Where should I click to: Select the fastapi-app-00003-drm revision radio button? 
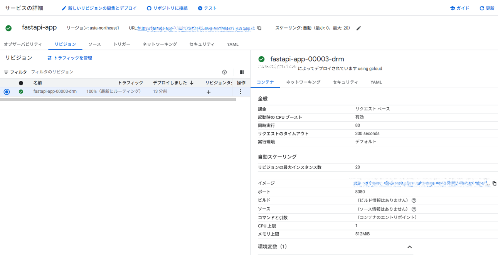(7, 92)
